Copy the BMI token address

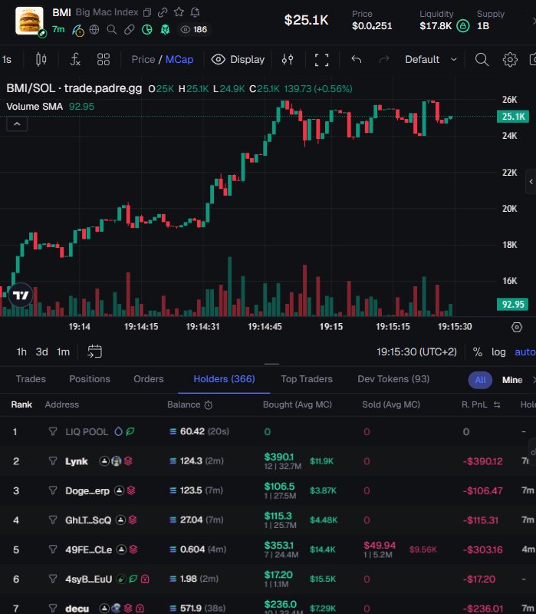click(147, 12)
